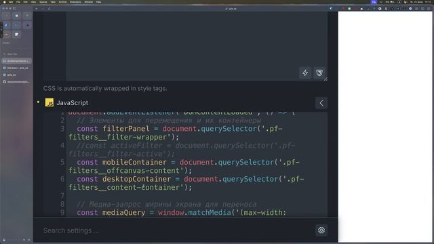Click the Russian comment on code line 2

click(x=169, y=121)
